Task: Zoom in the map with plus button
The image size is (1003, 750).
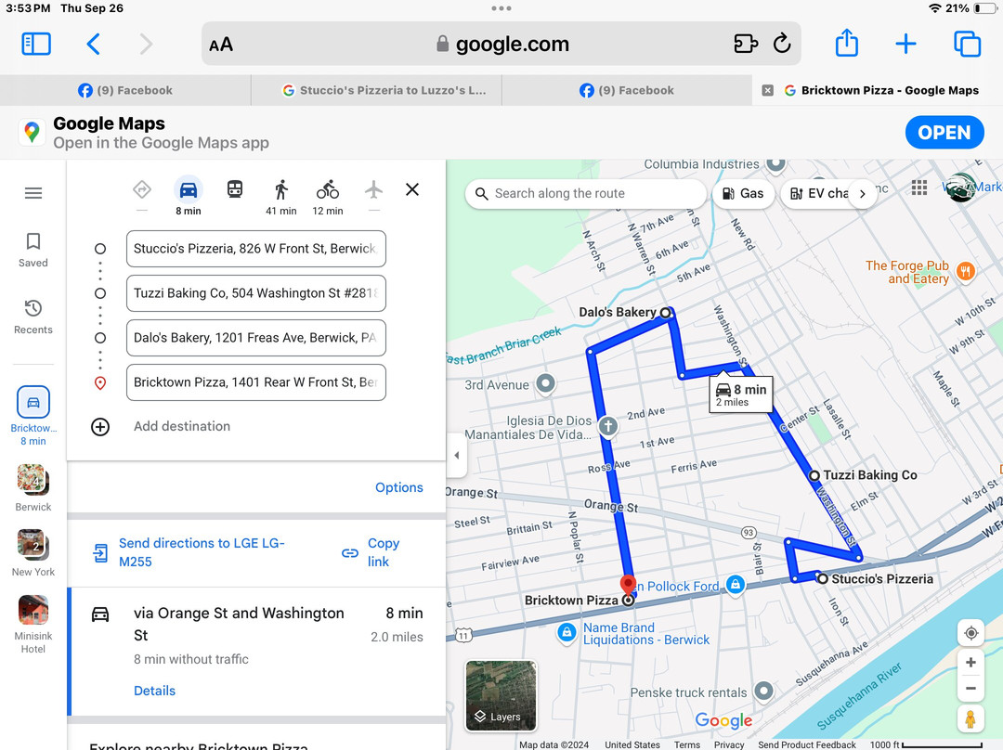Action: pos(970,663)
